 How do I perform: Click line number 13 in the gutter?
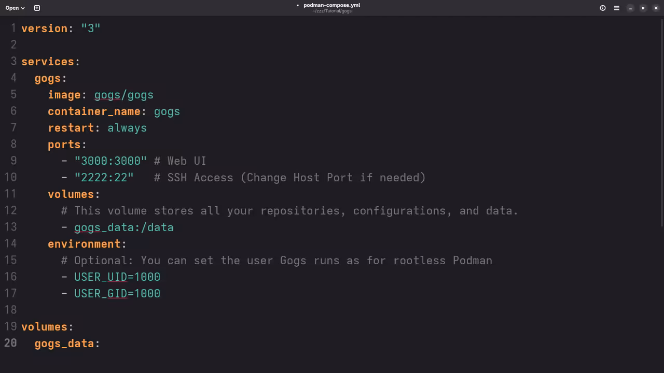[10, 227]
